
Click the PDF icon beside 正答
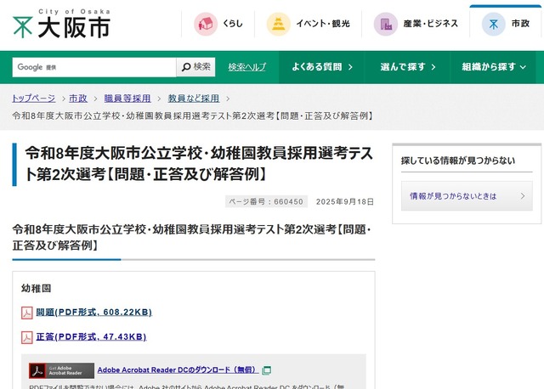(27, 337)
